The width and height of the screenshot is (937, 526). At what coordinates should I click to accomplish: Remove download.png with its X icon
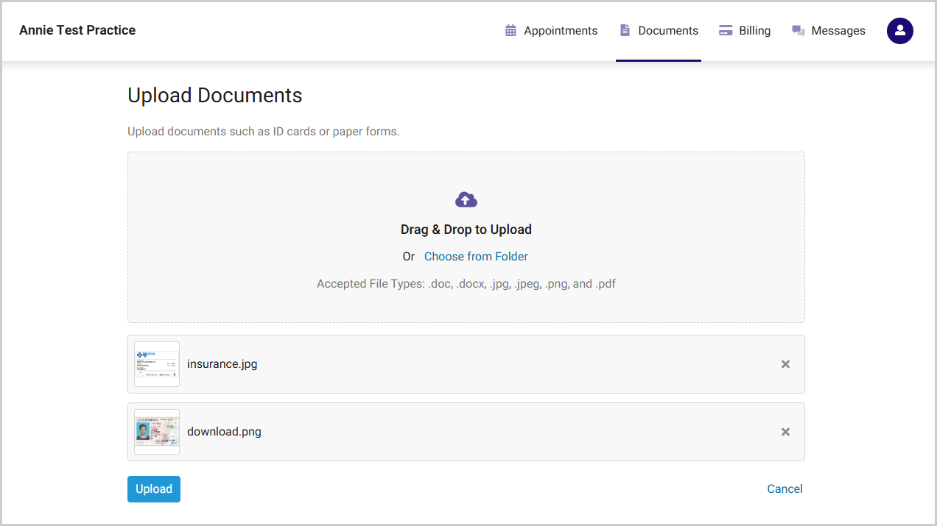click(785, 432)
